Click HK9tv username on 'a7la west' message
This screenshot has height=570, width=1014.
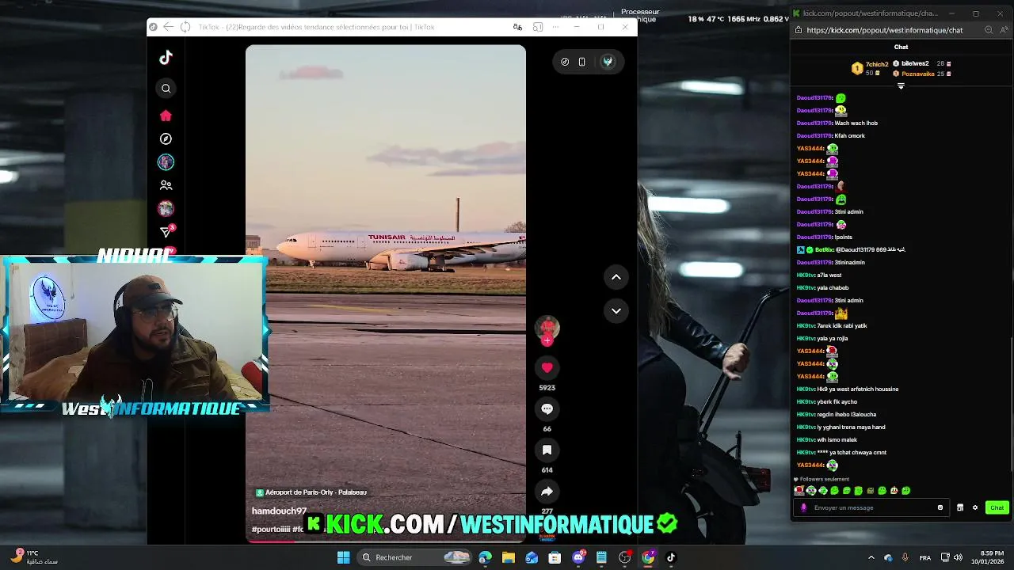click(x=806, y=275)
